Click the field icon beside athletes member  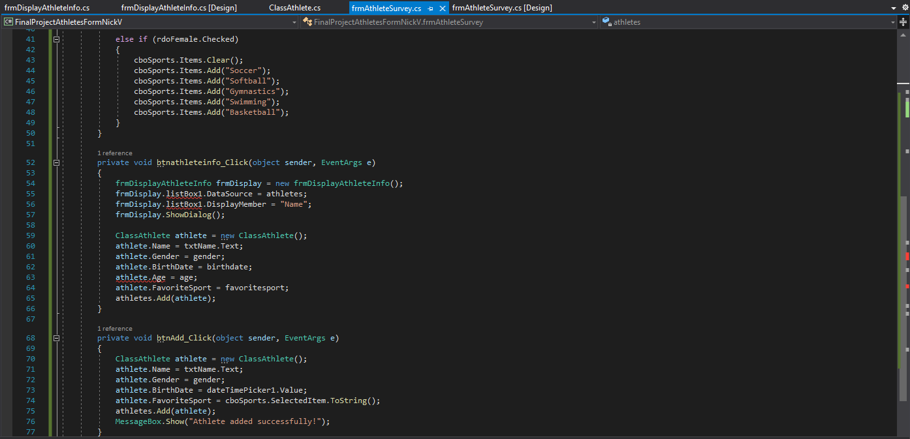[607, 22]
